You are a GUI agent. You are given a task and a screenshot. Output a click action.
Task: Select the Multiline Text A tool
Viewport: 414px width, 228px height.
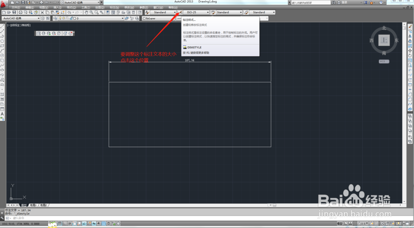coord(2,114)
